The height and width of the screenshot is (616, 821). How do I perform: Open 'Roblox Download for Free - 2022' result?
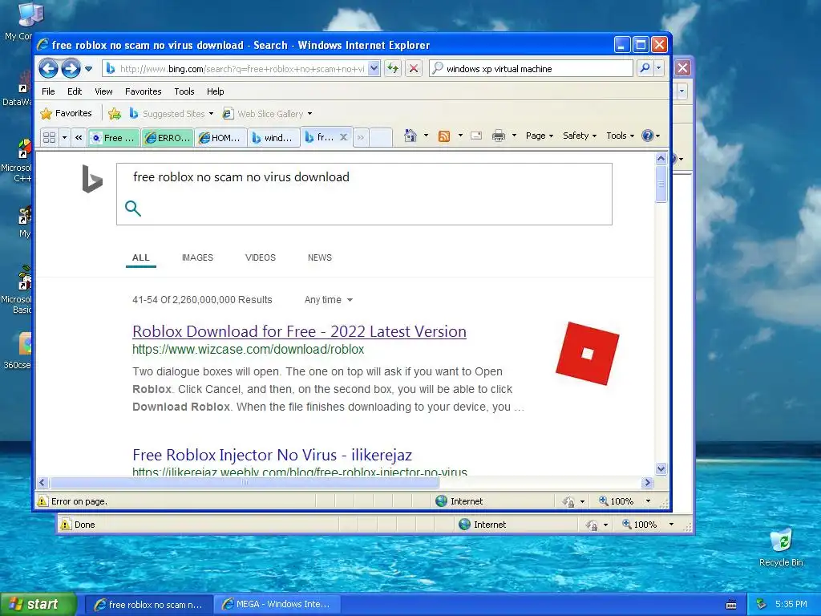coord(299,331)
